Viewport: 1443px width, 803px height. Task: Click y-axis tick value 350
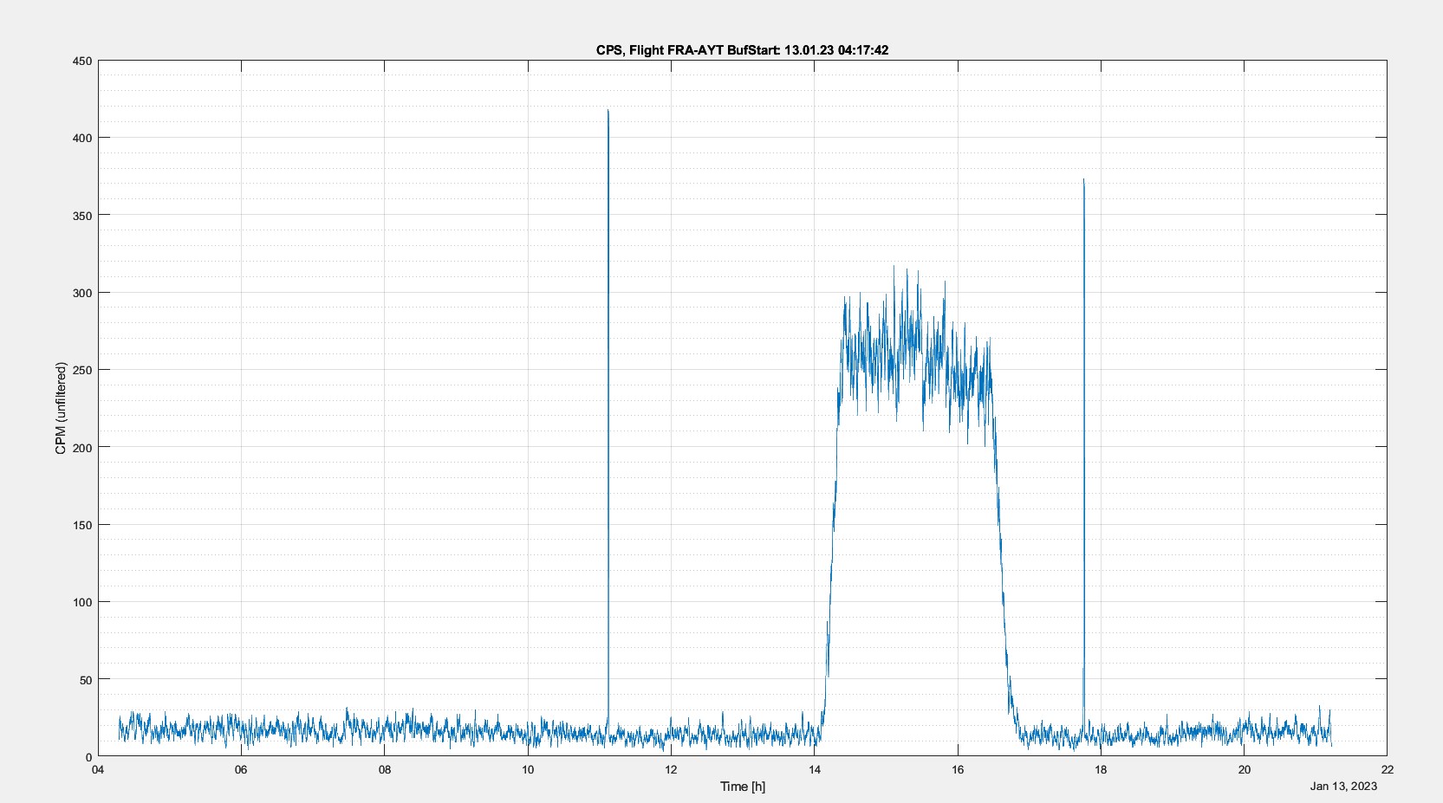(82, 215)
